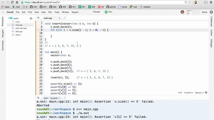Open the Tools menu
Image resolution: width=214 pixels, height=120 pixels.
click(x=57, y=12)
